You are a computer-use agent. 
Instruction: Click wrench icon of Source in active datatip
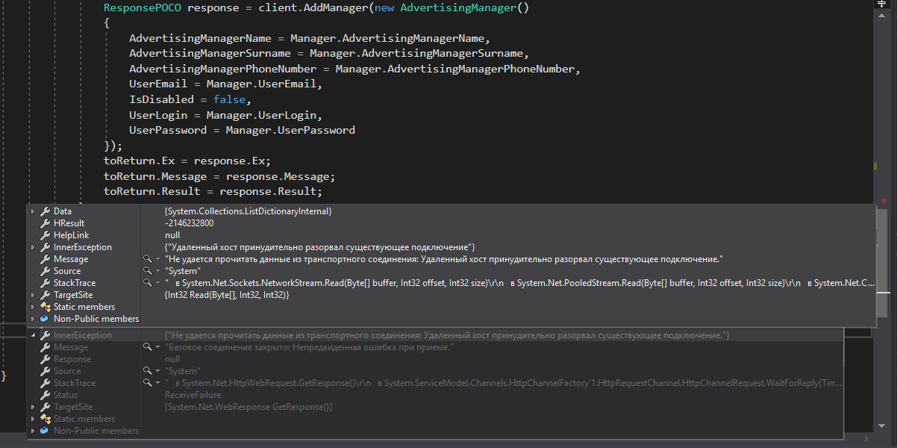[x=45, y=271]
